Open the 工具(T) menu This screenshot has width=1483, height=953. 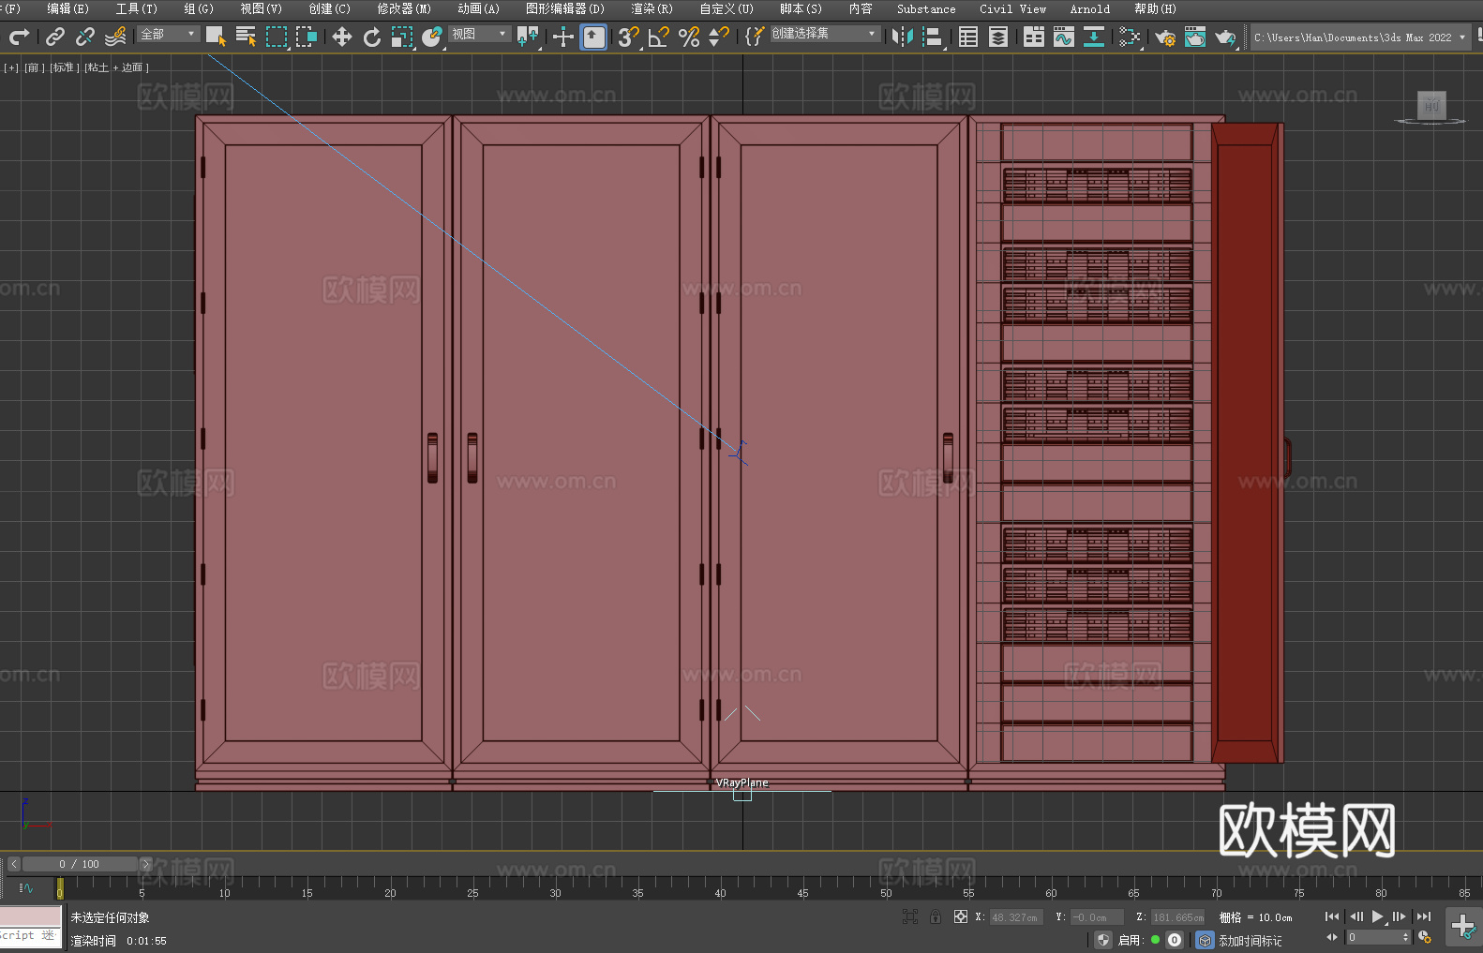(x=136, y=8)
